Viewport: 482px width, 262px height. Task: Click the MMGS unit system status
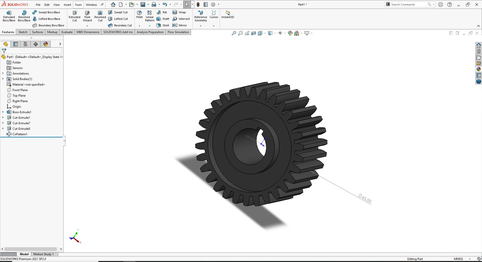click(x=458, y=259)
